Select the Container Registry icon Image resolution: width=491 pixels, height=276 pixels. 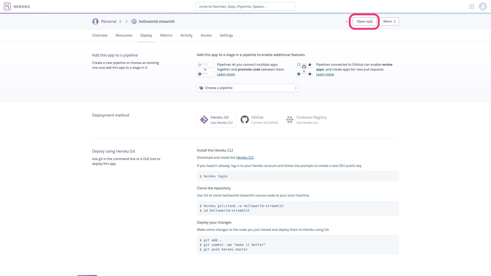tap(289, 120)
